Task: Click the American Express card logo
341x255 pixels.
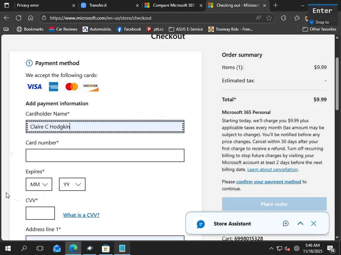Action: point(54,87)
